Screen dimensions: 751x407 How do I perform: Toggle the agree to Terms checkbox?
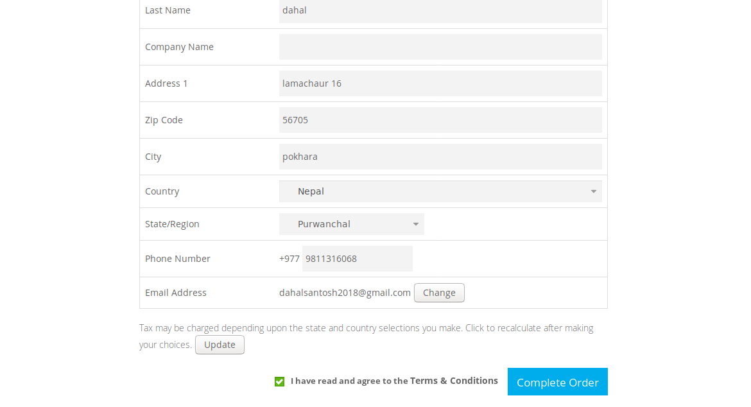coord(280,381)
